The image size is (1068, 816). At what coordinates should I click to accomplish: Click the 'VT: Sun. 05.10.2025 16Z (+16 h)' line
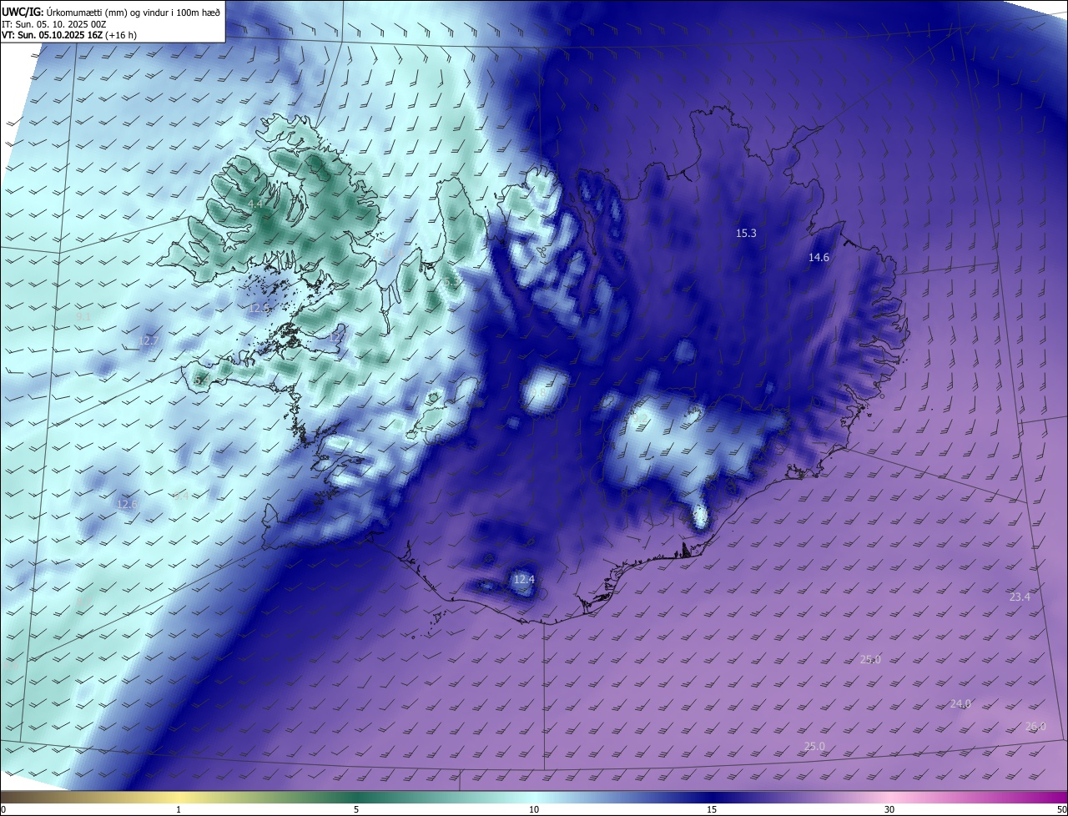coord(68,36)
